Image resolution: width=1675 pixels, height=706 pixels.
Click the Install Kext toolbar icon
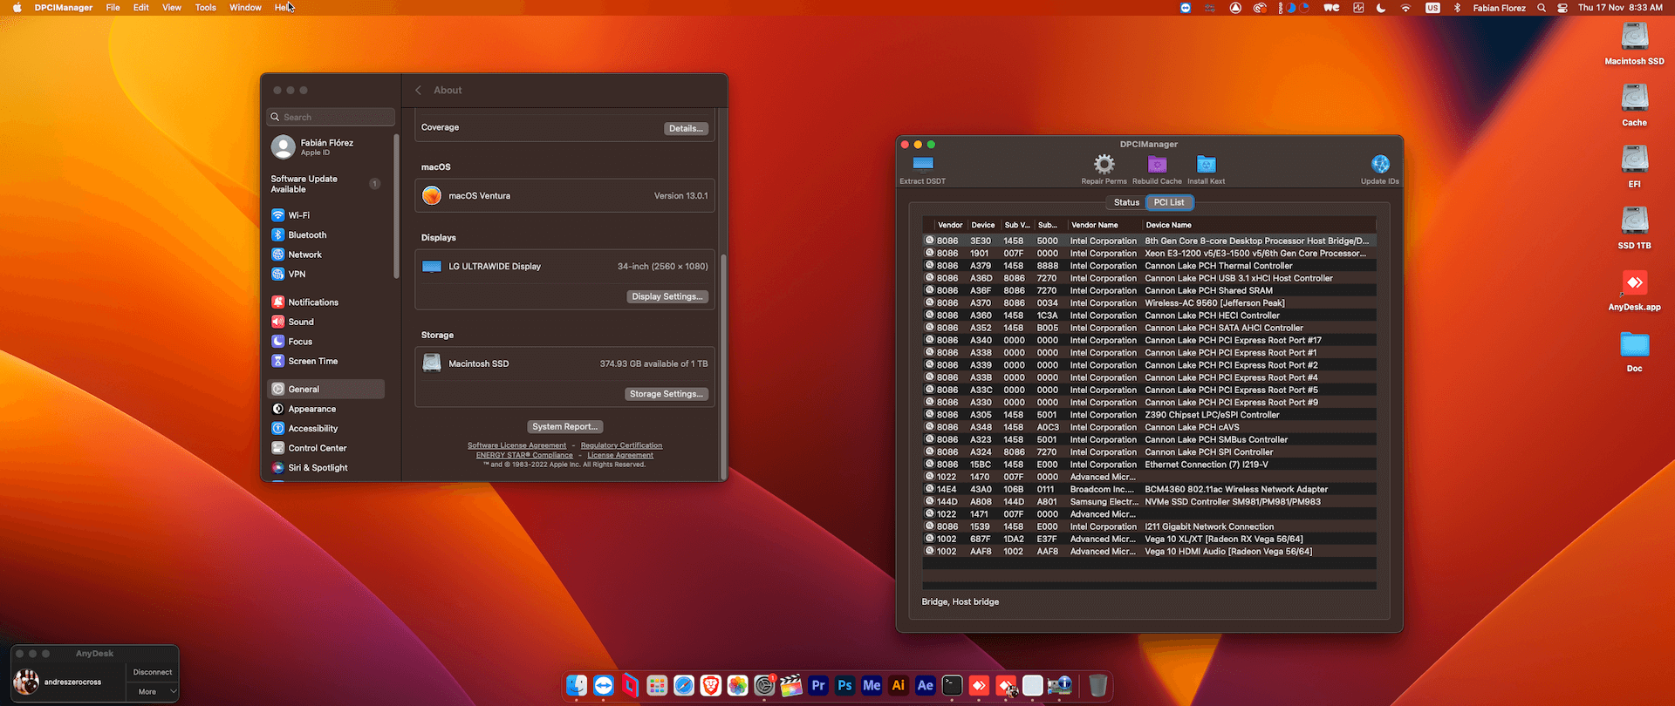1207,164
